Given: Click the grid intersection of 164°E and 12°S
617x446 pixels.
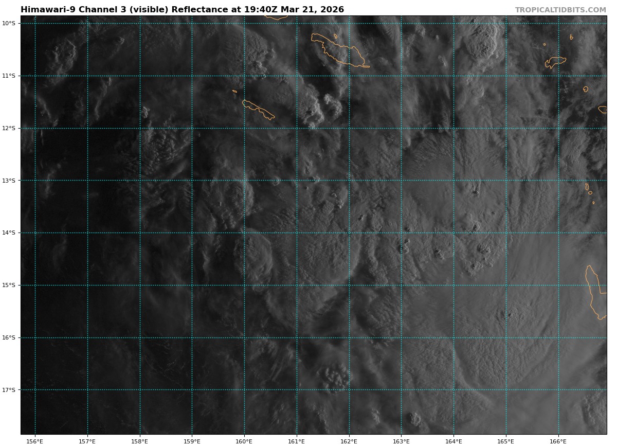Looking at the screenshot, I should [x=453, y=128].
